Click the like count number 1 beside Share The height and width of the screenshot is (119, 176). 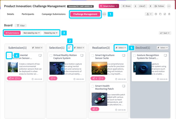pyautogui.click(x=135, y=6)
